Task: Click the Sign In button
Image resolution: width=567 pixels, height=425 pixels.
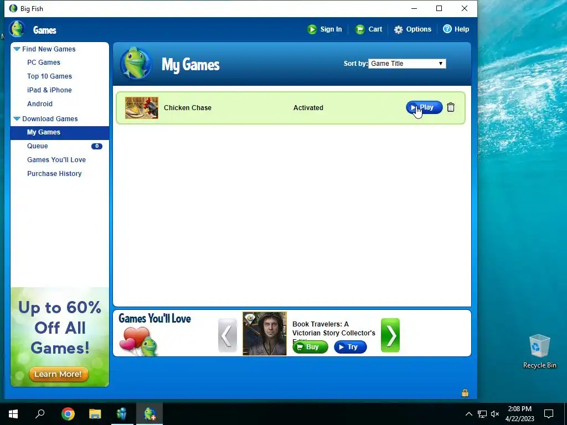Action: pos(324,29)
